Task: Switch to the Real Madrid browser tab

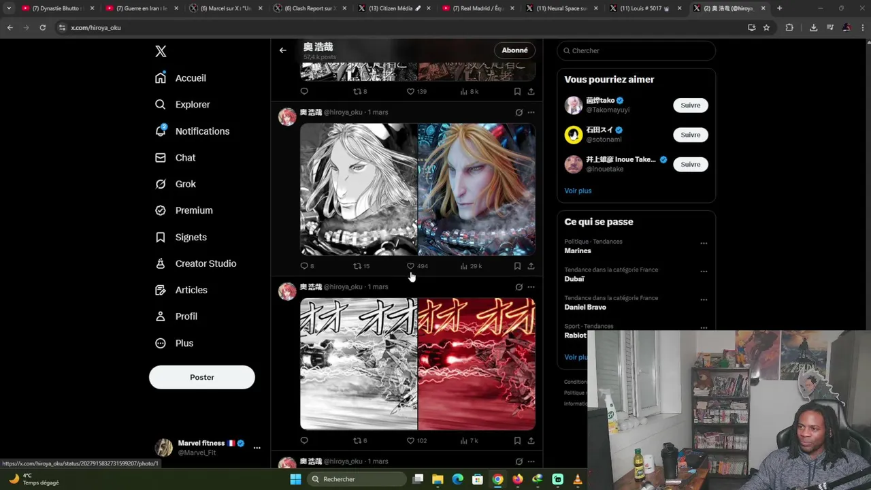Action: pos(478,8)
